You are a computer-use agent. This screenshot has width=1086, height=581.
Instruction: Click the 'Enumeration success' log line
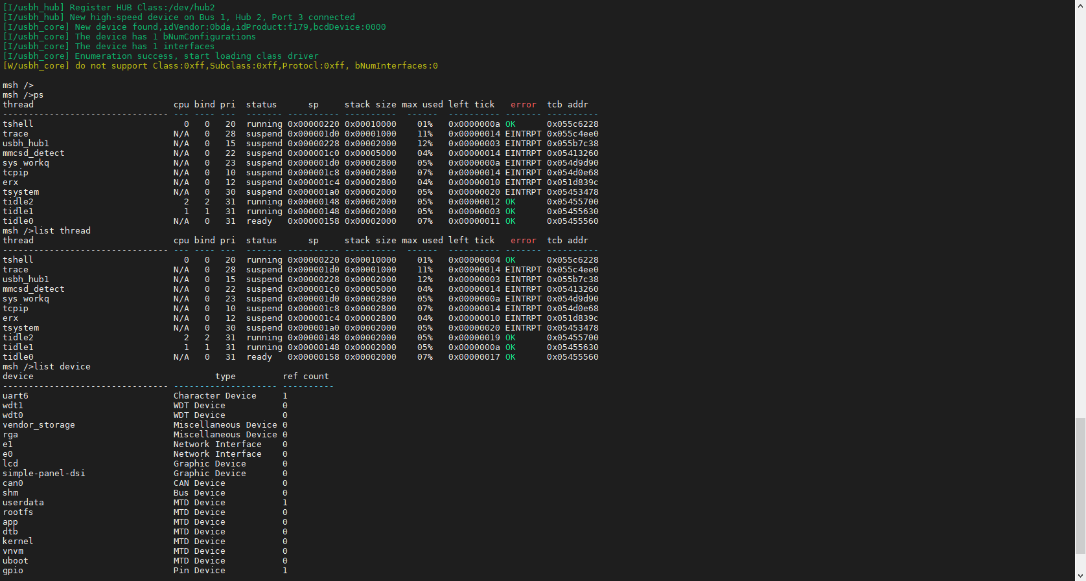161,56
